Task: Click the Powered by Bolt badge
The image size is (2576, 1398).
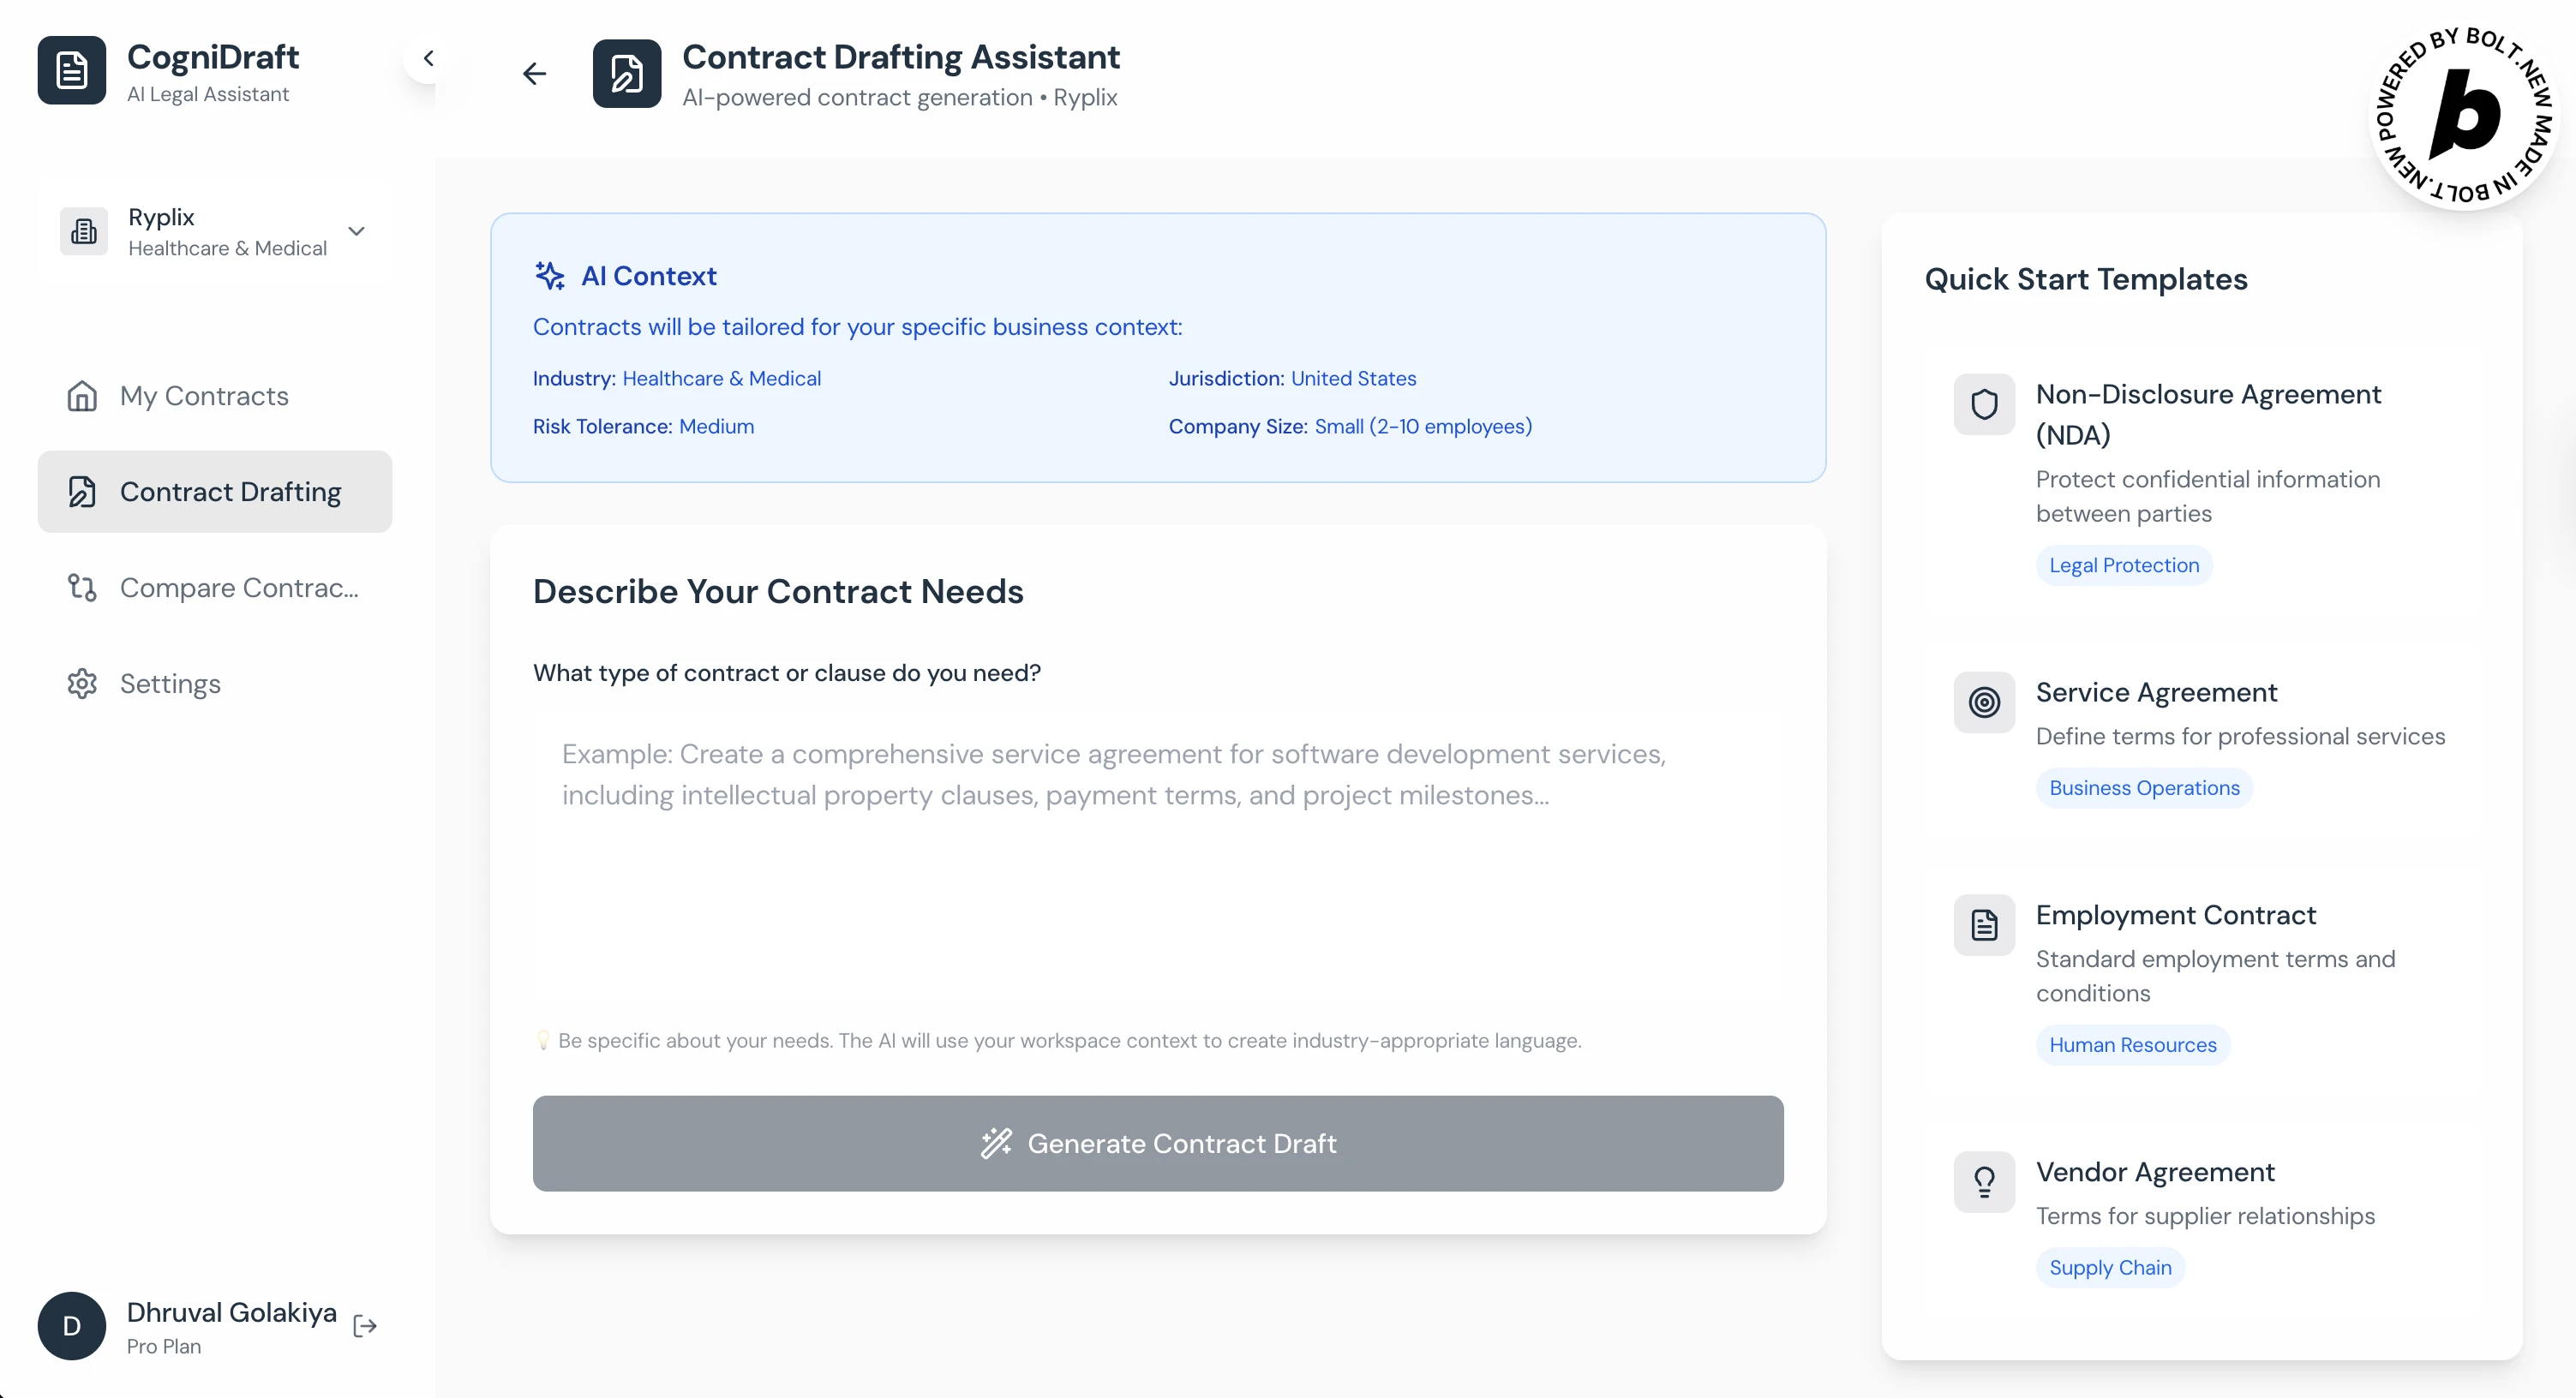Action: [2464, 116]
